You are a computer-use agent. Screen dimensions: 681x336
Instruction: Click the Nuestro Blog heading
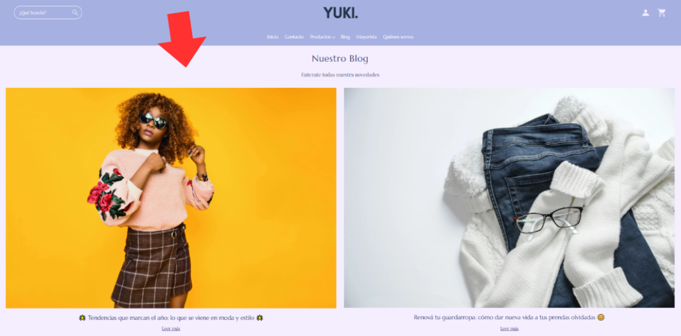(340, 59)
